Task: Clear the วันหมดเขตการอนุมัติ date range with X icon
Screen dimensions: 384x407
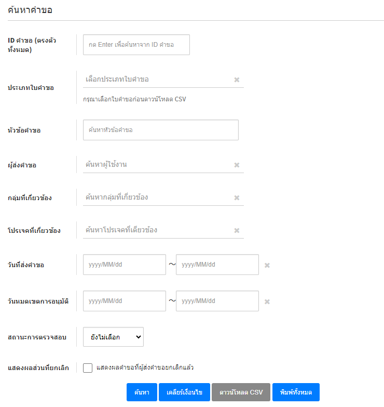Action: point(267,301)
